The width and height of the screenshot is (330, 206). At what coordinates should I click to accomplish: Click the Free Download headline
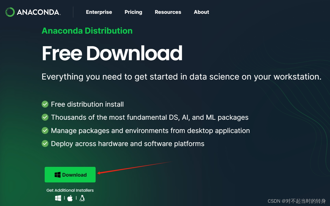pos(112,53)
